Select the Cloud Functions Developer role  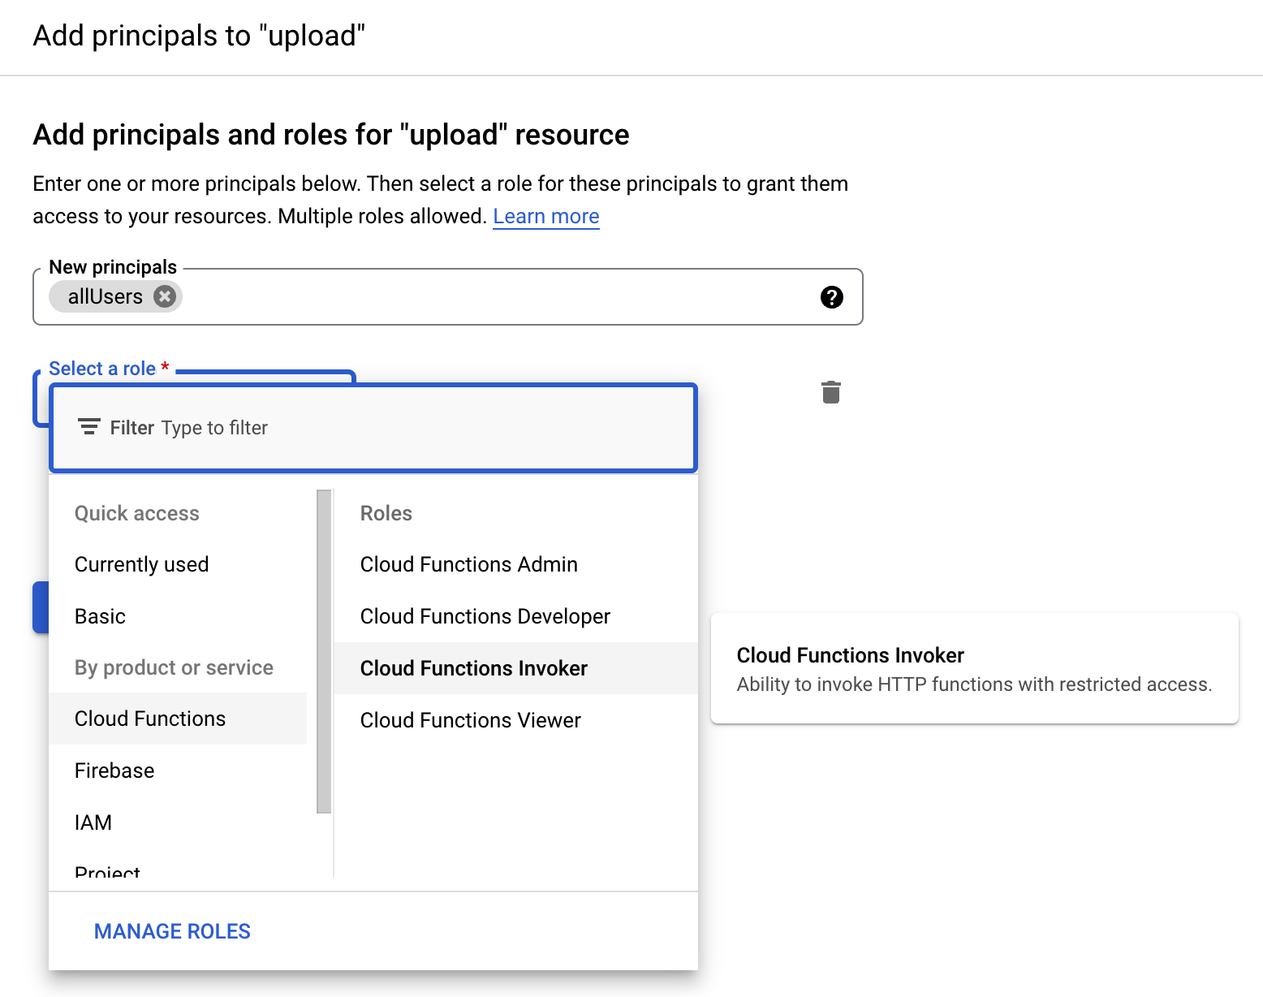[x=485, y=616]
